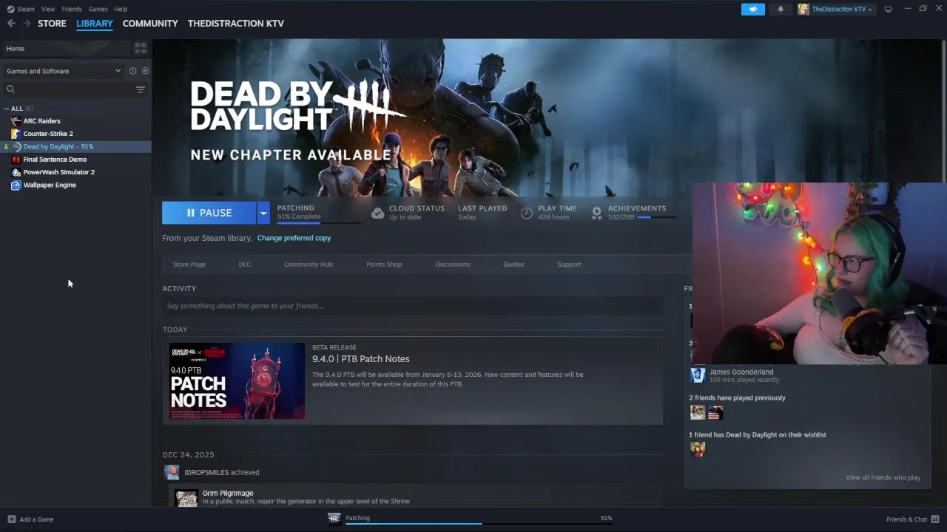Screen dimensions: 947x532
Task: Open THEDISTRACTION KTV profile tab
Action: (x=236, y=24)
